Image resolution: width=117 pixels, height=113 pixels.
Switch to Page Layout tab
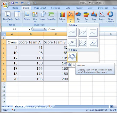coord(40,8)
